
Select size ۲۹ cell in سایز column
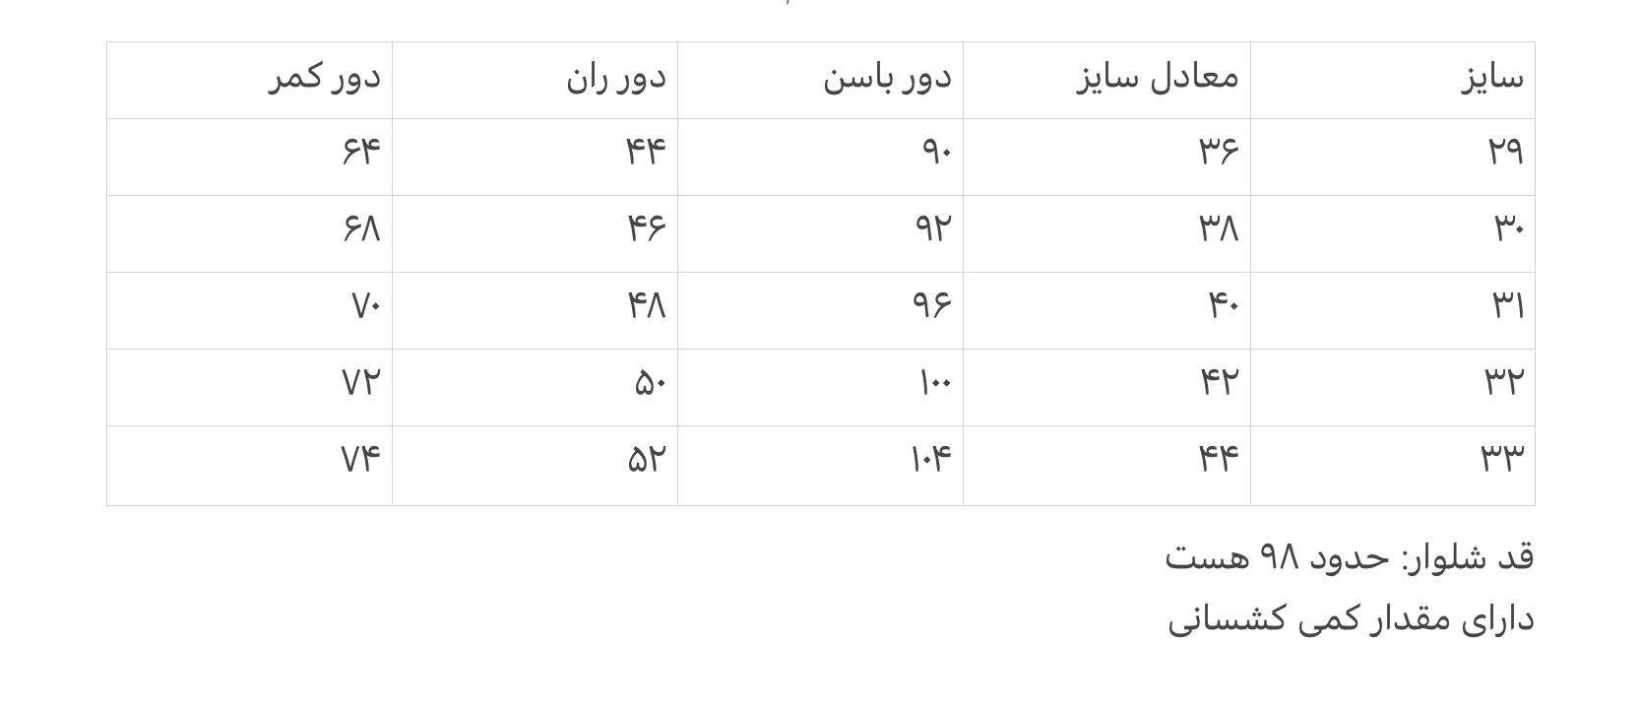click(1504, 152)
